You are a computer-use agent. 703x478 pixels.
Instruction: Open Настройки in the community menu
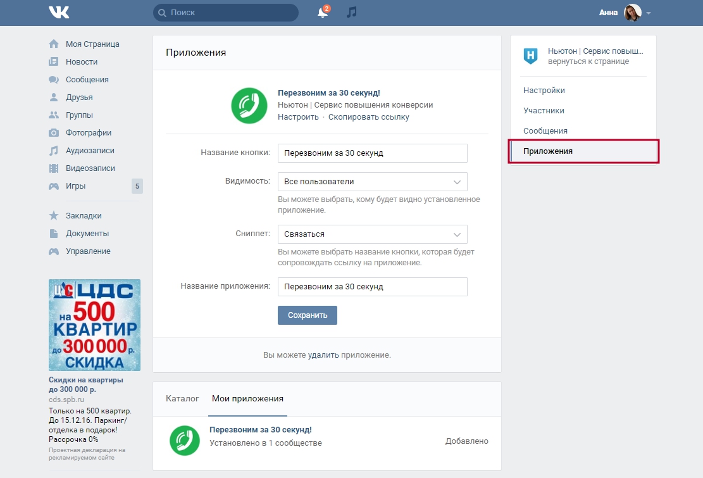coord(544,90)
